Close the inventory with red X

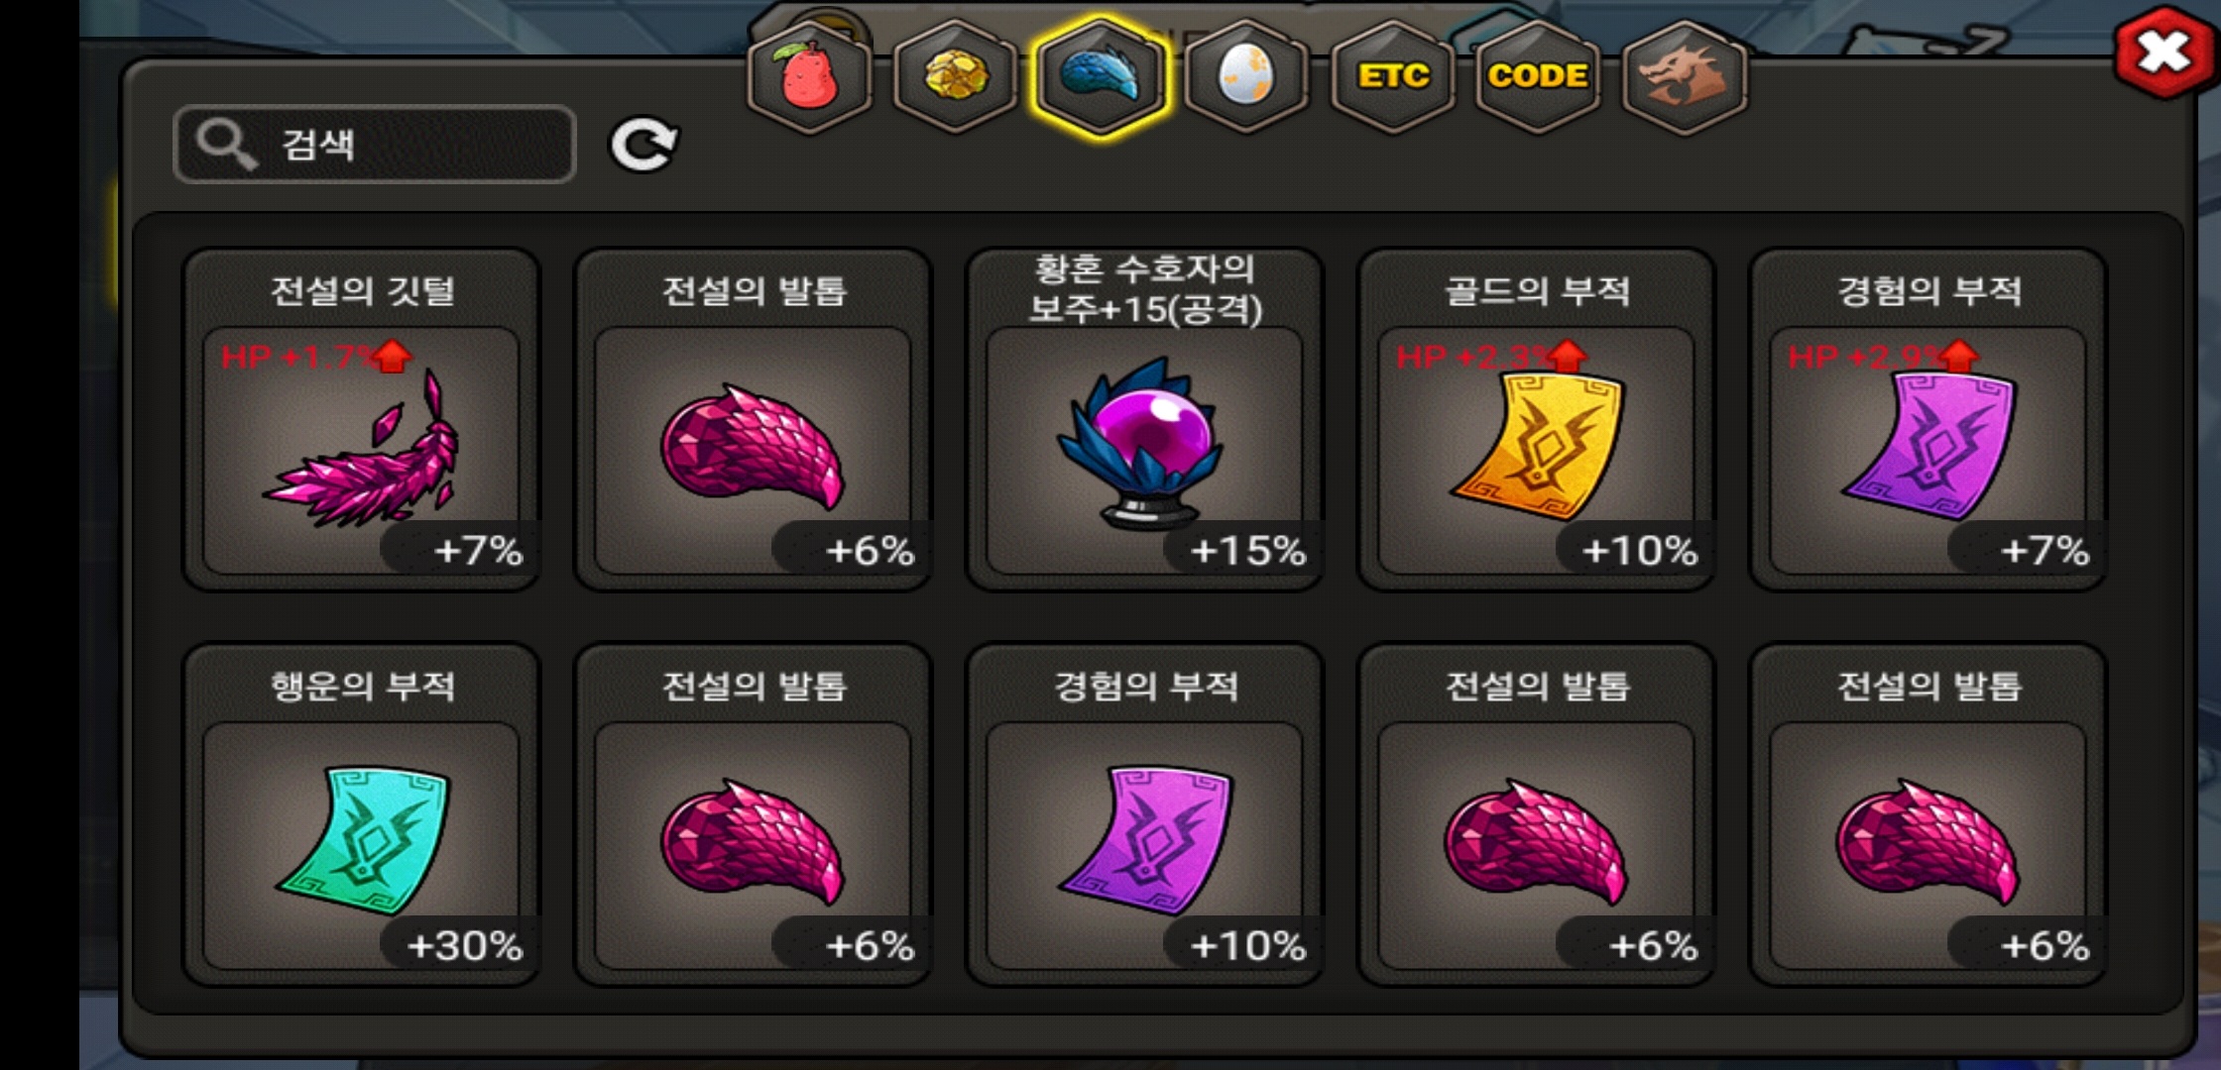click(x=2163, y=52)
